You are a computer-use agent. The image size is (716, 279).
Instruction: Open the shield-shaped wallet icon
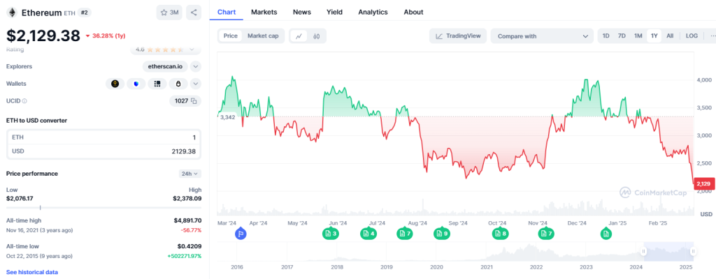click(136, 84)
